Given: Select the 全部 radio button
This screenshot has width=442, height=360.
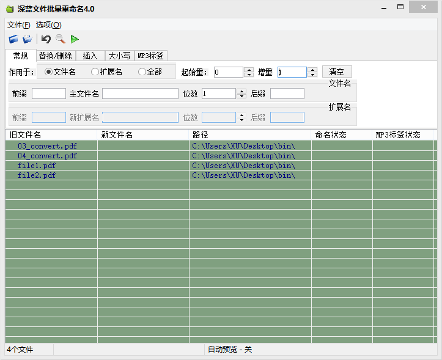Looking at the screenshot, I should [142, 72].
